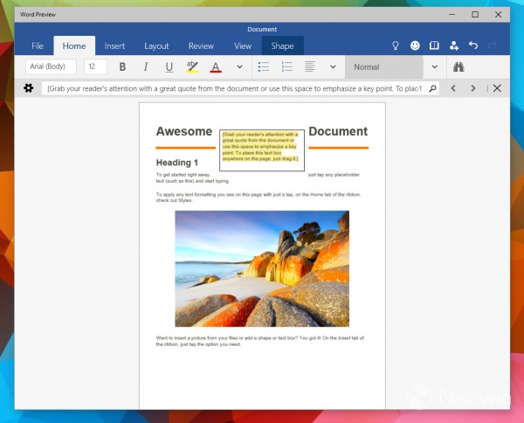Click the 'Heading 1' text

pos(176,163)
